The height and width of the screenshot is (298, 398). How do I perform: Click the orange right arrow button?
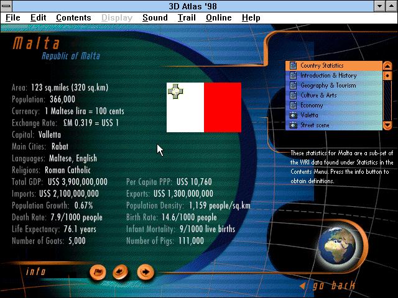click(x=146, y=272)
